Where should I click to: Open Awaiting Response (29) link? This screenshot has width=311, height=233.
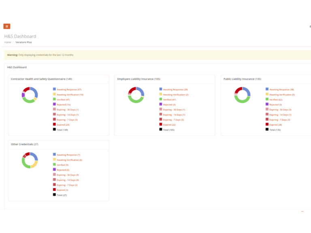pyautogui.click(x=175, y=90)
